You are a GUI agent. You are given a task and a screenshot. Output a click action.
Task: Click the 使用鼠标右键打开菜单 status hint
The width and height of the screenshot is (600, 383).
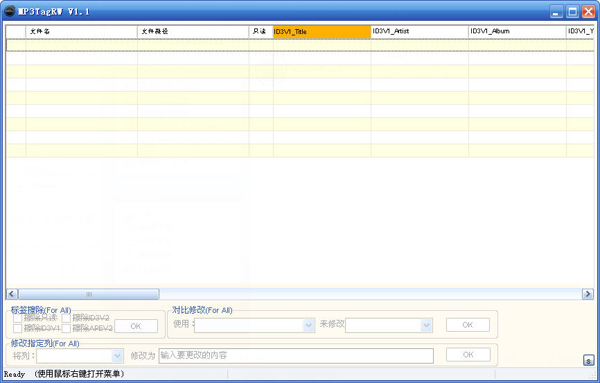tap(79, 374)
